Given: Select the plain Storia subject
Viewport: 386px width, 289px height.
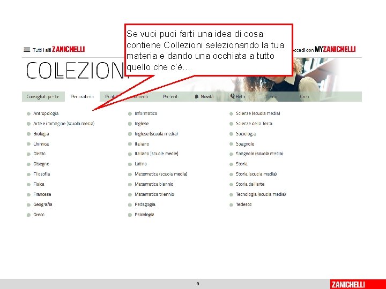Looking at the screenshot, I should 241,164.
